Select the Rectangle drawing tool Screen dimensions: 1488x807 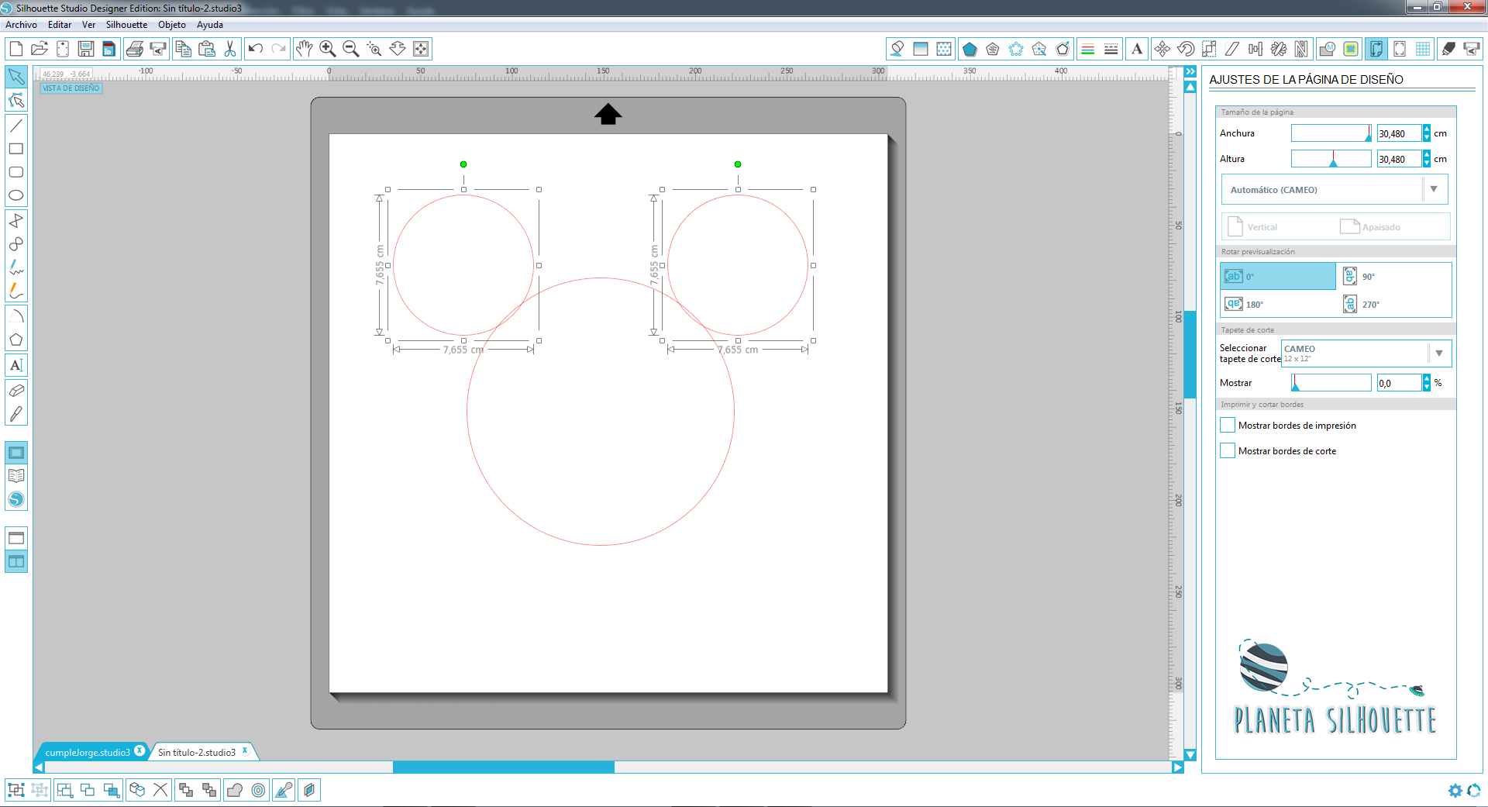(x=15, y=149)
